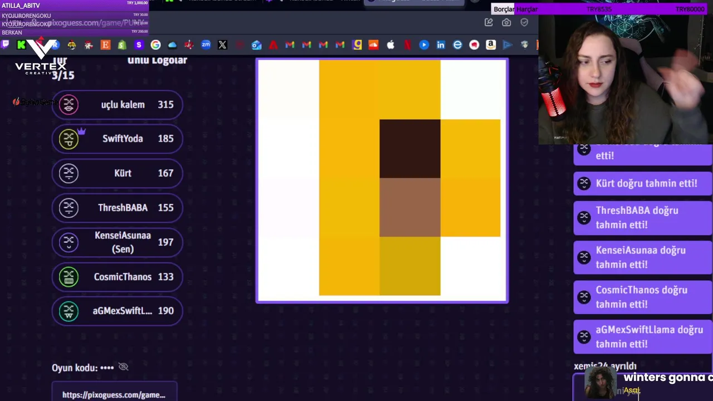Toggle the hidden game code eye icon
713x401 pixels.
124,367
